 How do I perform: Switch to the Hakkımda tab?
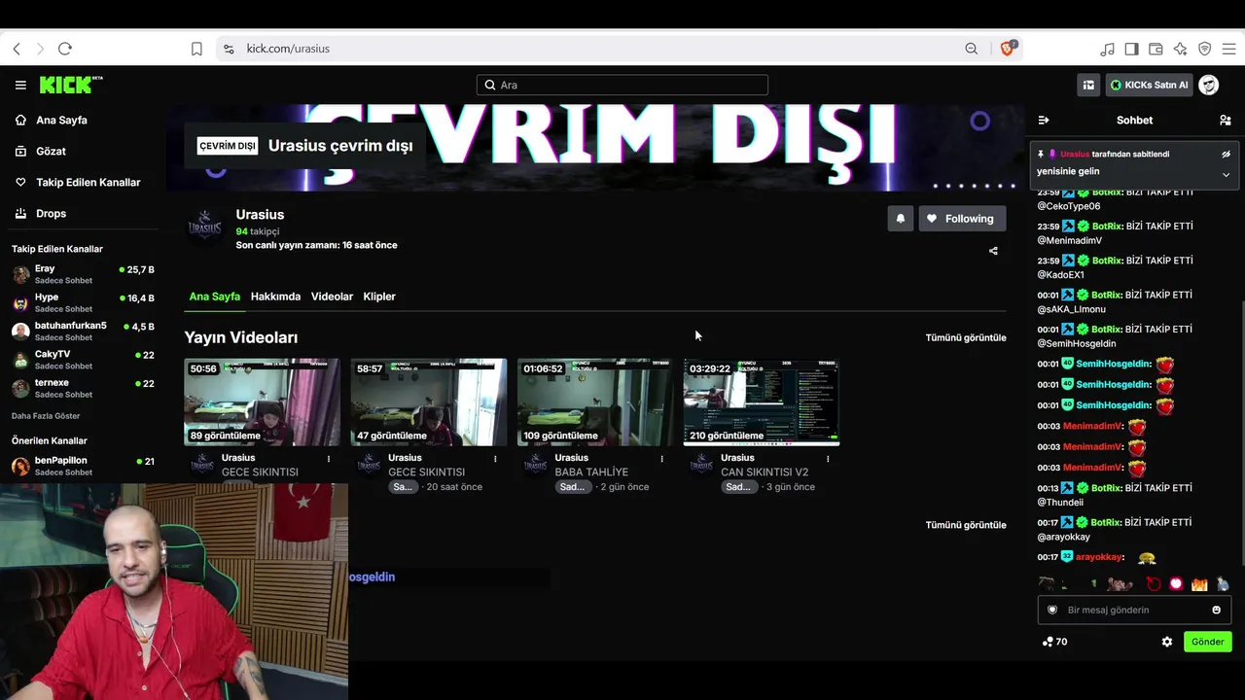pos(275,297)
